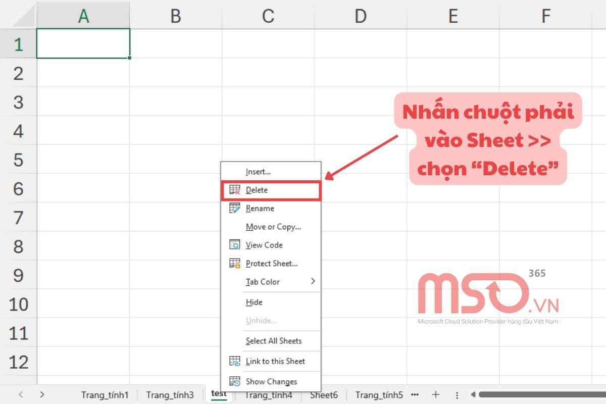Click the View Code magnifier icon
This screenshot has height=404, width=606.
[x=235, y=245]
